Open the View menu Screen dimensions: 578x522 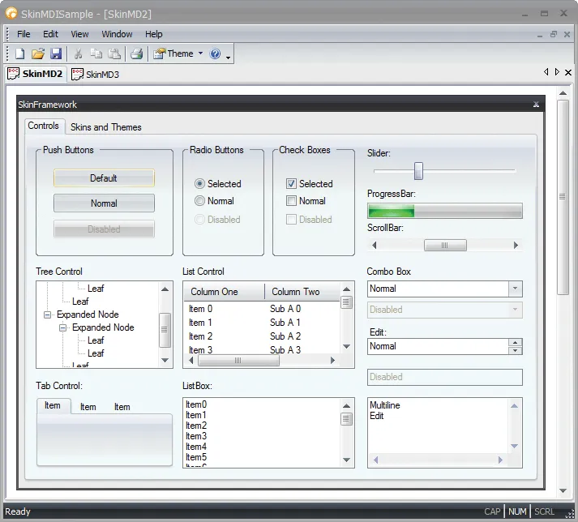click(79, 34)
